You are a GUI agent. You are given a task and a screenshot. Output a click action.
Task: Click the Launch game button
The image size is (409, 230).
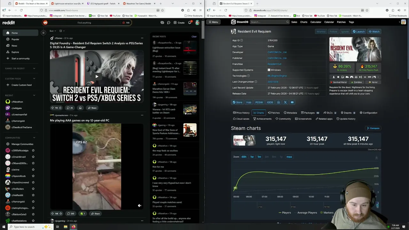pyautogui.click(x=359, y=32)
